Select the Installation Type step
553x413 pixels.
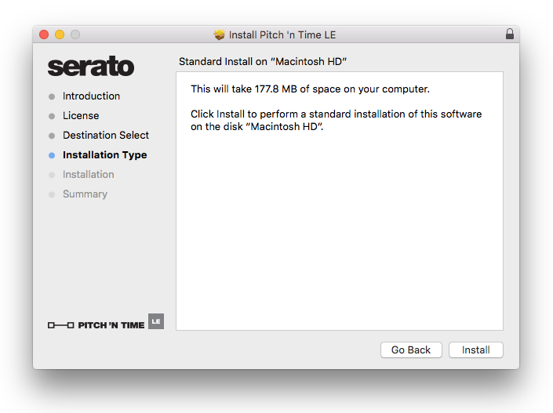(x=104, y=155)
